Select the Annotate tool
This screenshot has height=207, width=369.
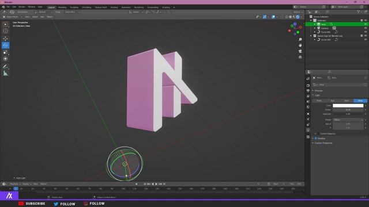point(5,67)
